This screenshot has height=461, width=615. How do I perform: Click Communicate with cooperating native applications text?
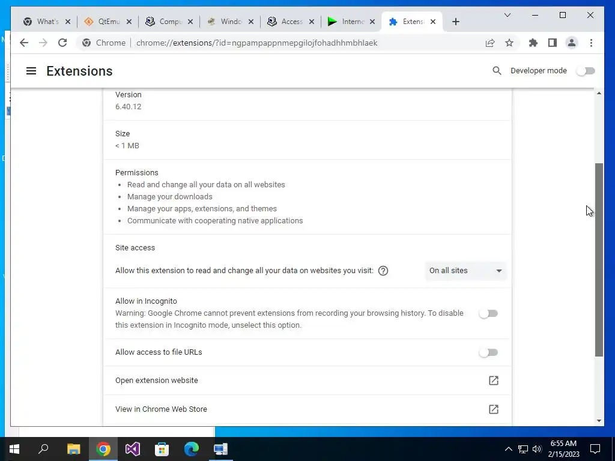(x=215, y=221)
